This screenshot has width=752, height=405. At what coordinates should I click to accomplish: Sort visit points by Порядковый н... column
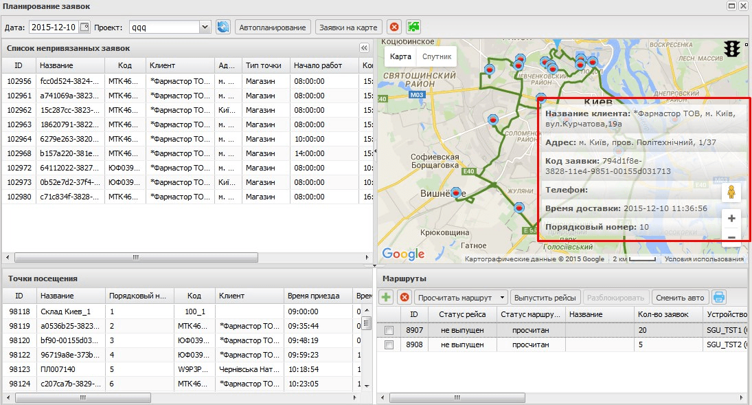pyautogui.click(x=139, y=296)
